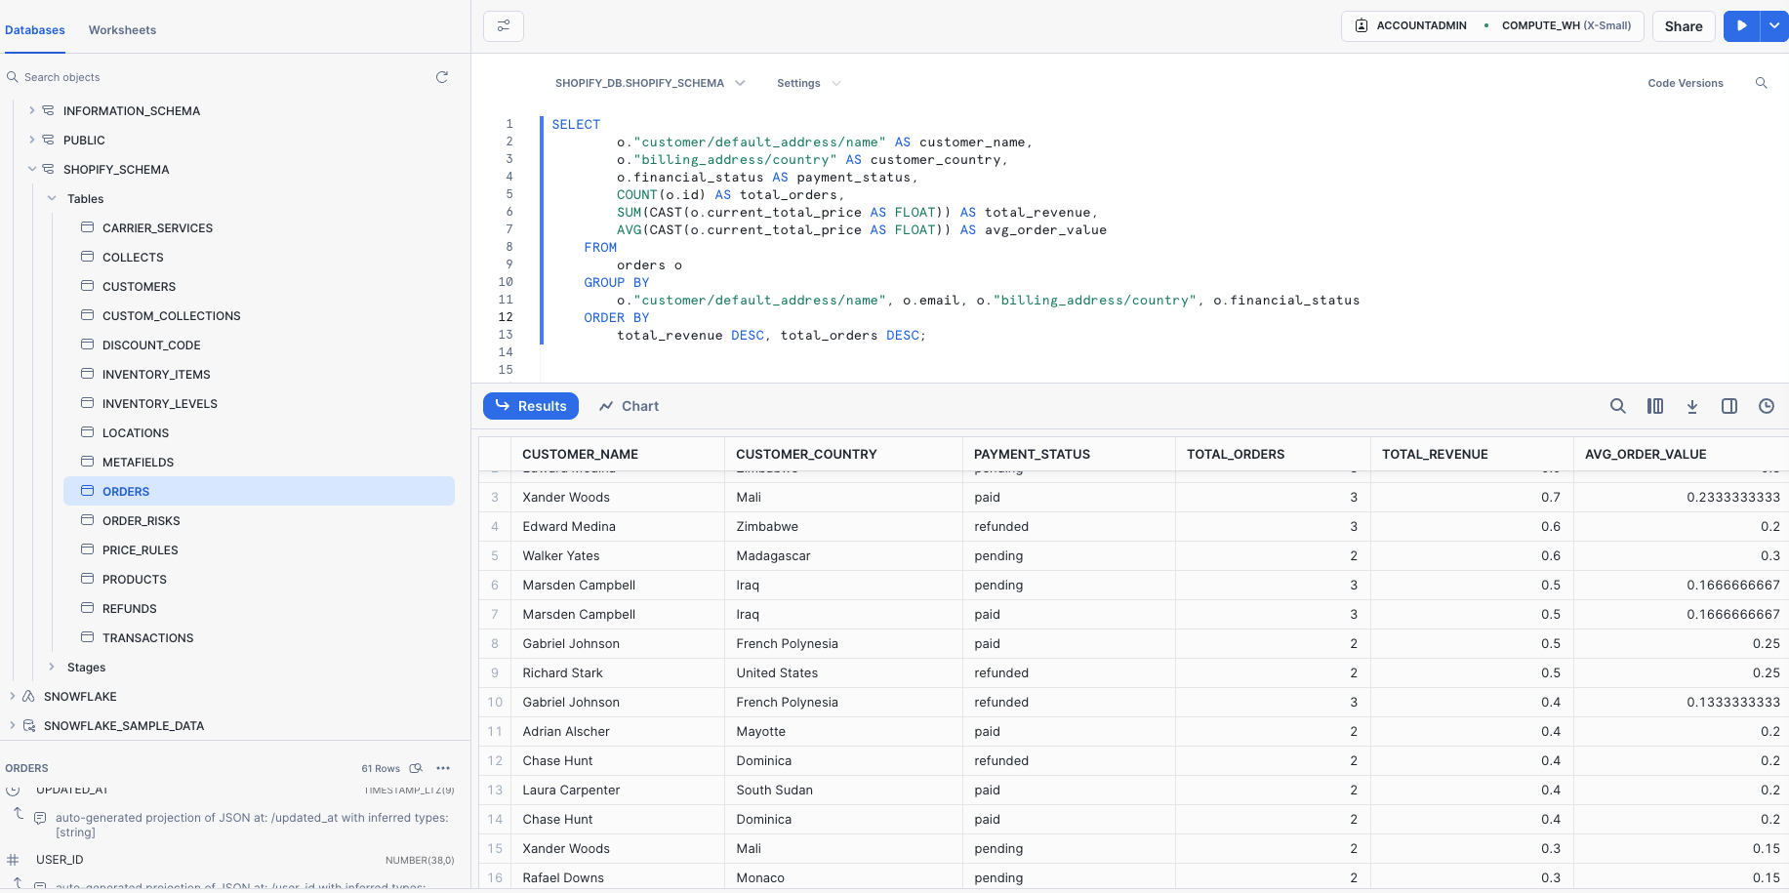The image size is (1789, 893).
Task: Collapse the Tables folder
Action: [x=52, y=198]
